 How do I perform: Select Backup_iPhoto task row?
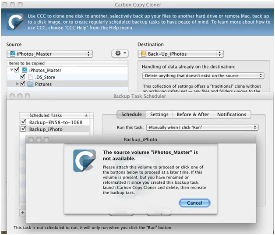coord(55,129)
